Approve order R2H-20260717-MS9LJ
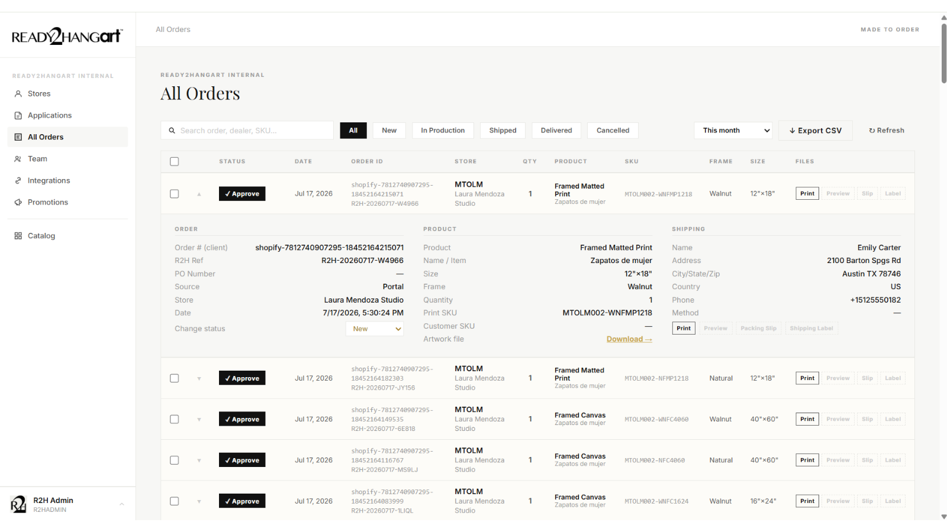 pyautogui.click(x=242, y=460)
